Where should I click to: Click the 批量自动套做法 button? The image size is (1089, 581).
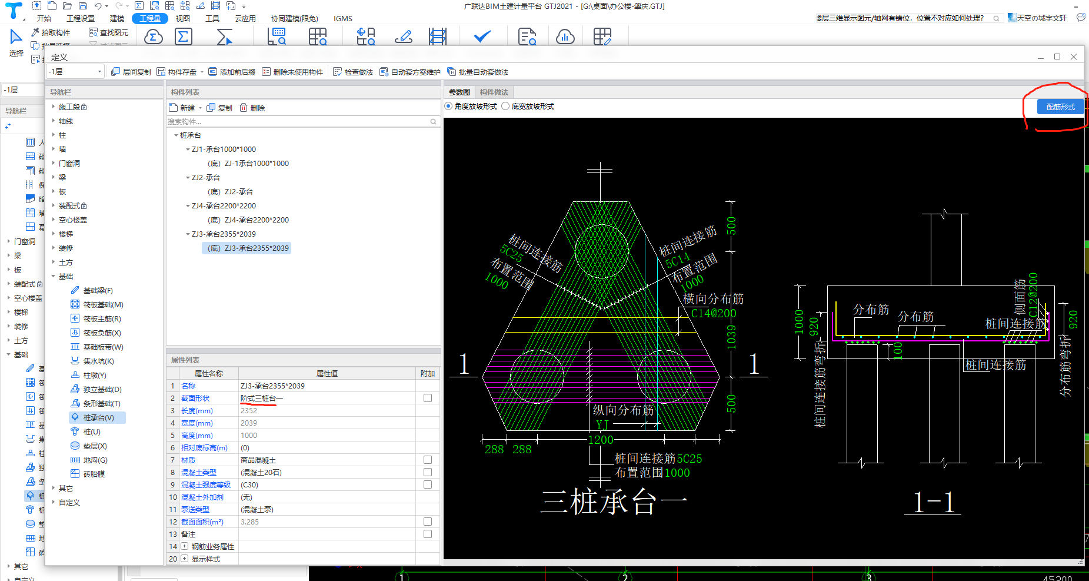478,72
